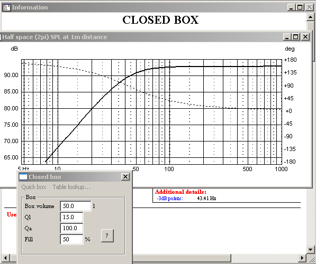316x264 pixels.
Task: Click the horizontal scrollbar left arrow
Action: [x=5, y=258]
